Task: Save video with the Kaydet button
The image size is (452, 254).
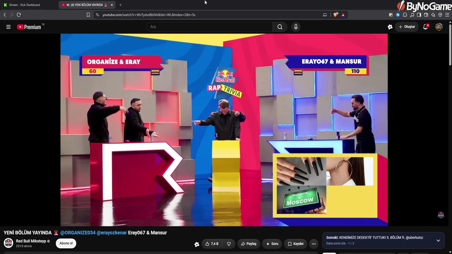Action: point(296,244)
